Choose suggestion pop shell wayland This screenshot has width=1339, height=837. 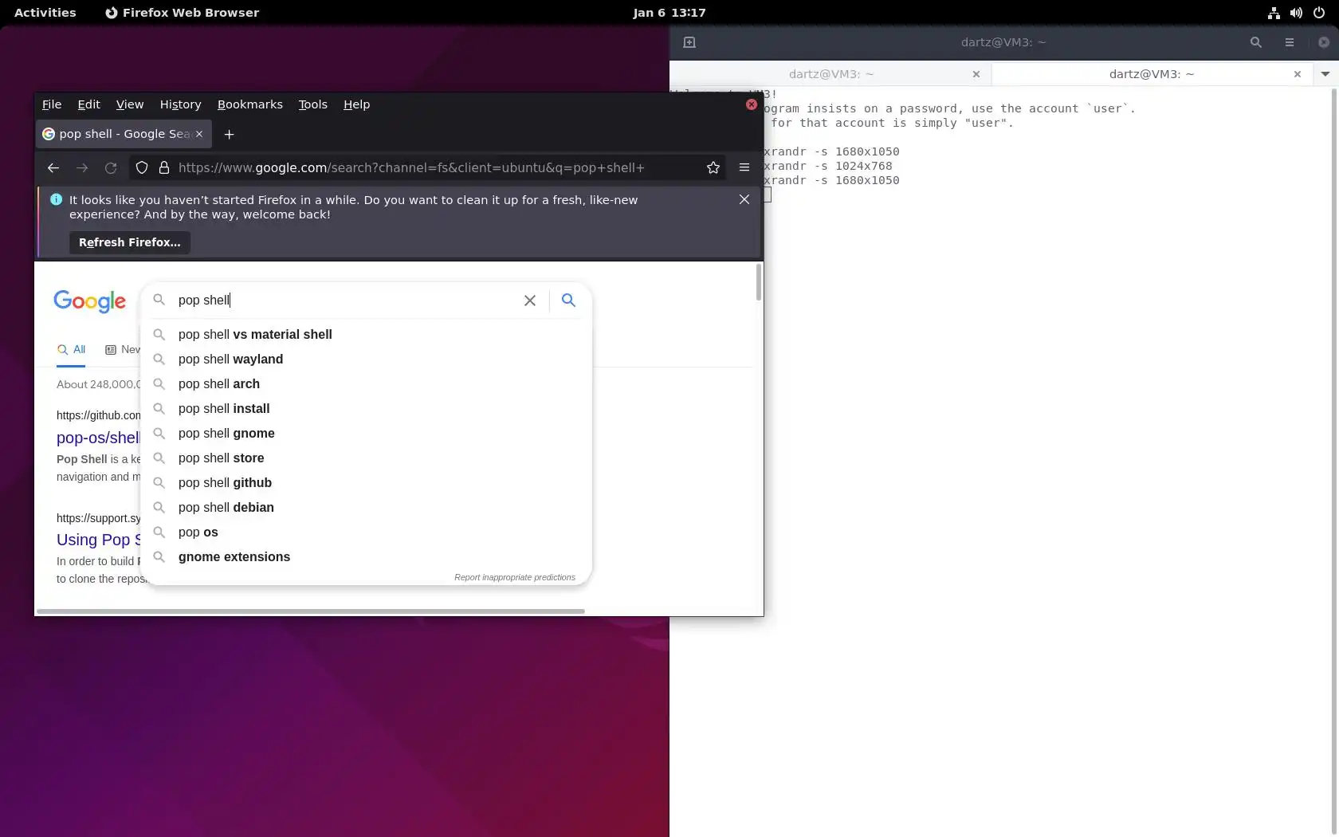(367, 360)
